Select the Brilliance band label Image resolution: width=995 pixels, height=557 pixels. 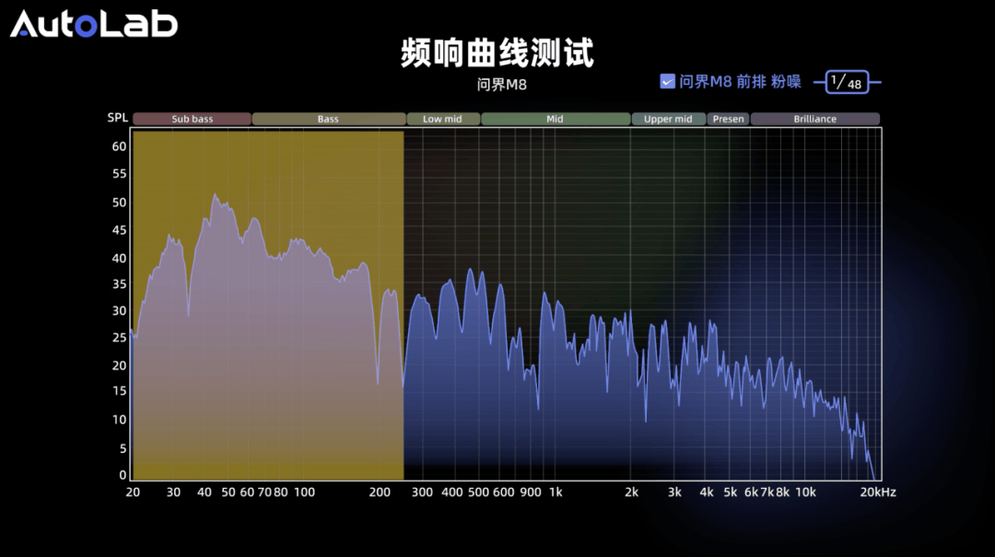814,119
